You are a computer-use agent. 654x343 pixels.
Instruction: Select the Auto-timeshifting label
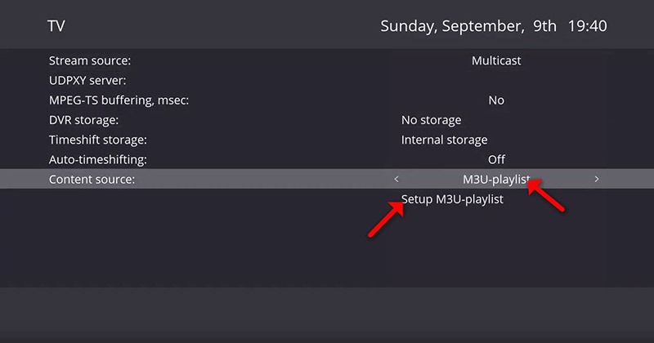coord(98,159)
